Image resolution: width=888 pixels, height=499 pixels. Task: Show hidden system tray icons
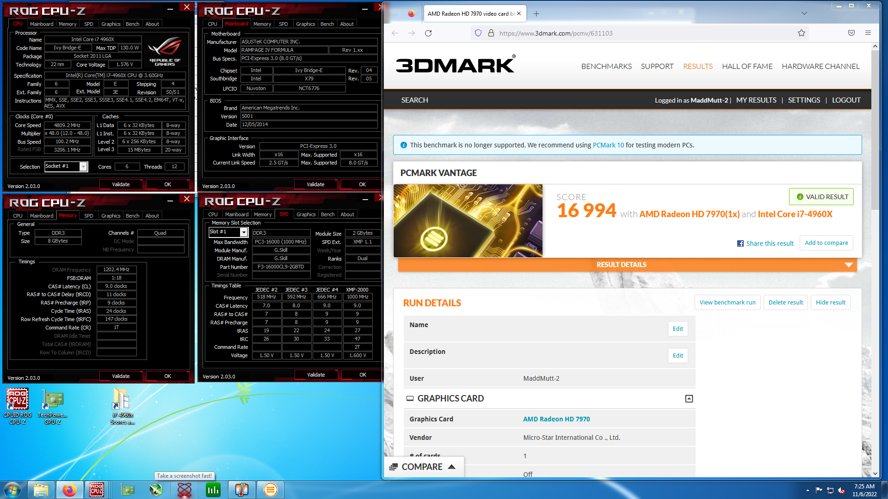tap(808, 490)
